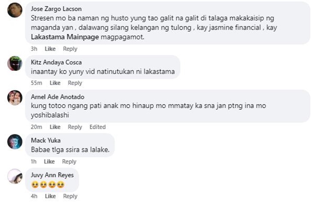Open the Jose Zargo Lacson name link
This screenshot has height=205, width=322.
[x=56, y=9]
